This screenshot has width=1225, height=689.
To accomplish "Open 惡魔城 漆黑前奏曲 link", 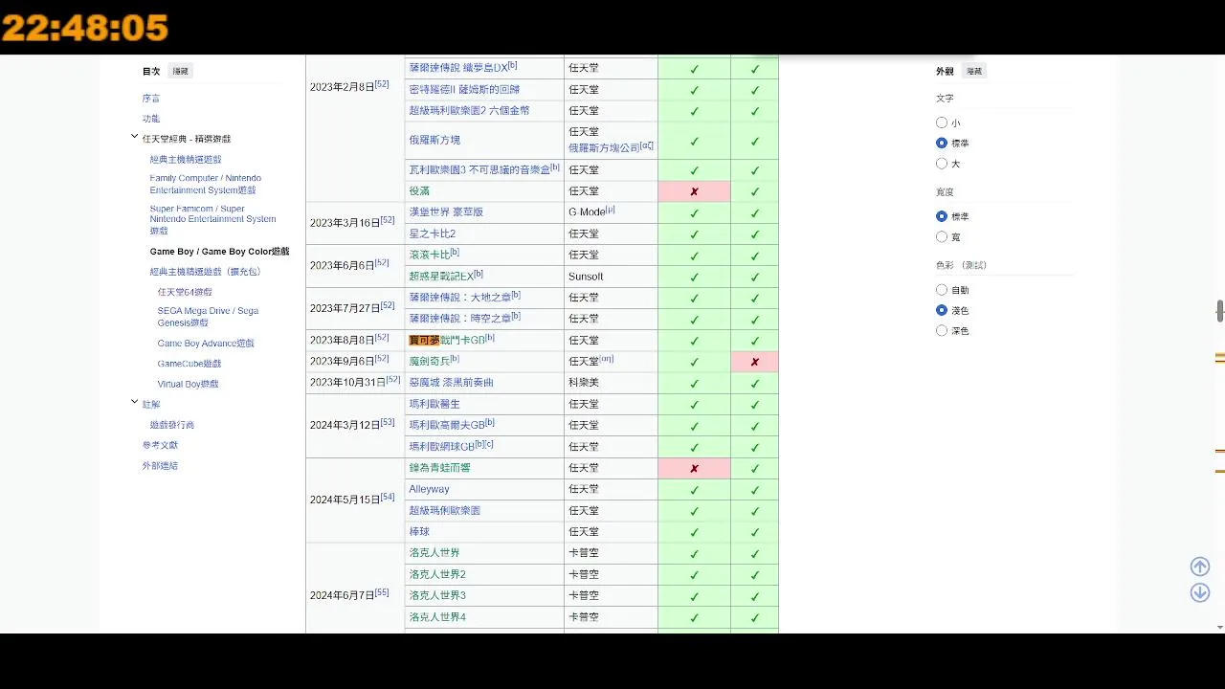I will tap(451, 383).
